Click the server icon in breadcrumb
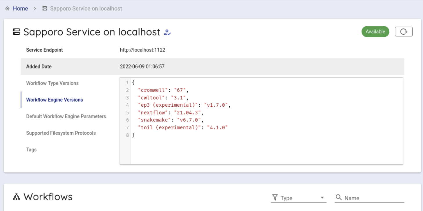Screen dimensions: 423x211 (44, 9)
